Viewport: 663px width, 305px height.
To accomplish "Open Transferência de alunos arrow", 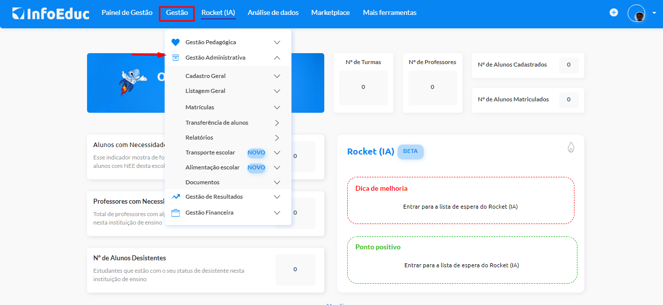I will click(x=277, y=123).
